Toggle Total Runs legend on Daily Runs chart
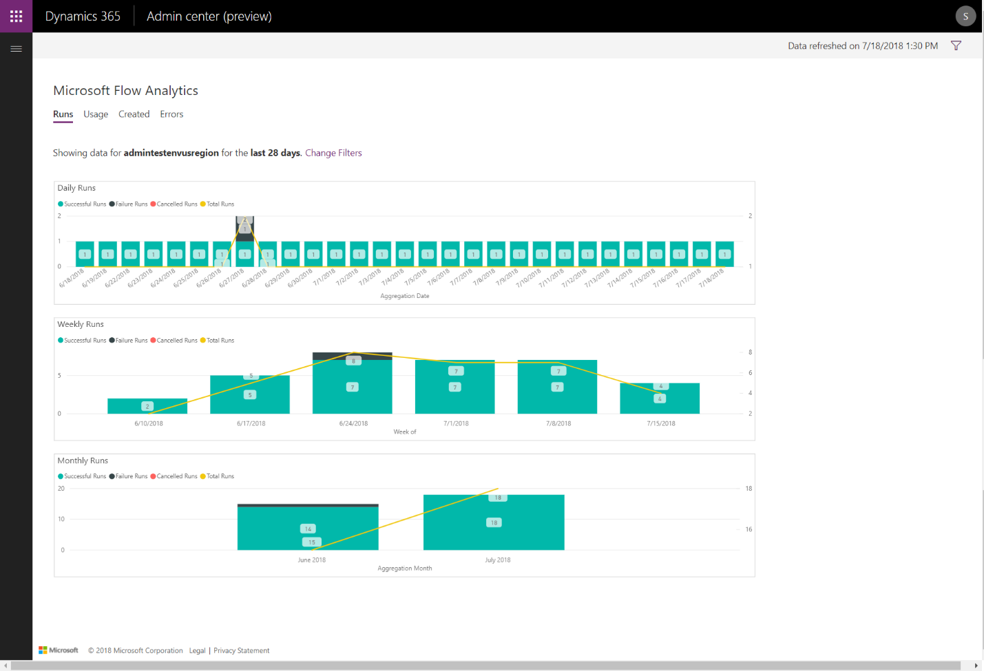 (x=218, y=204)
